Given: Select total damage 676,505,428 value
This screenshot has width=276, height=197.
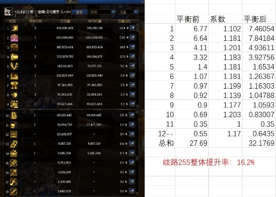Looking at the screenshot, I should (x=65, y=28).
